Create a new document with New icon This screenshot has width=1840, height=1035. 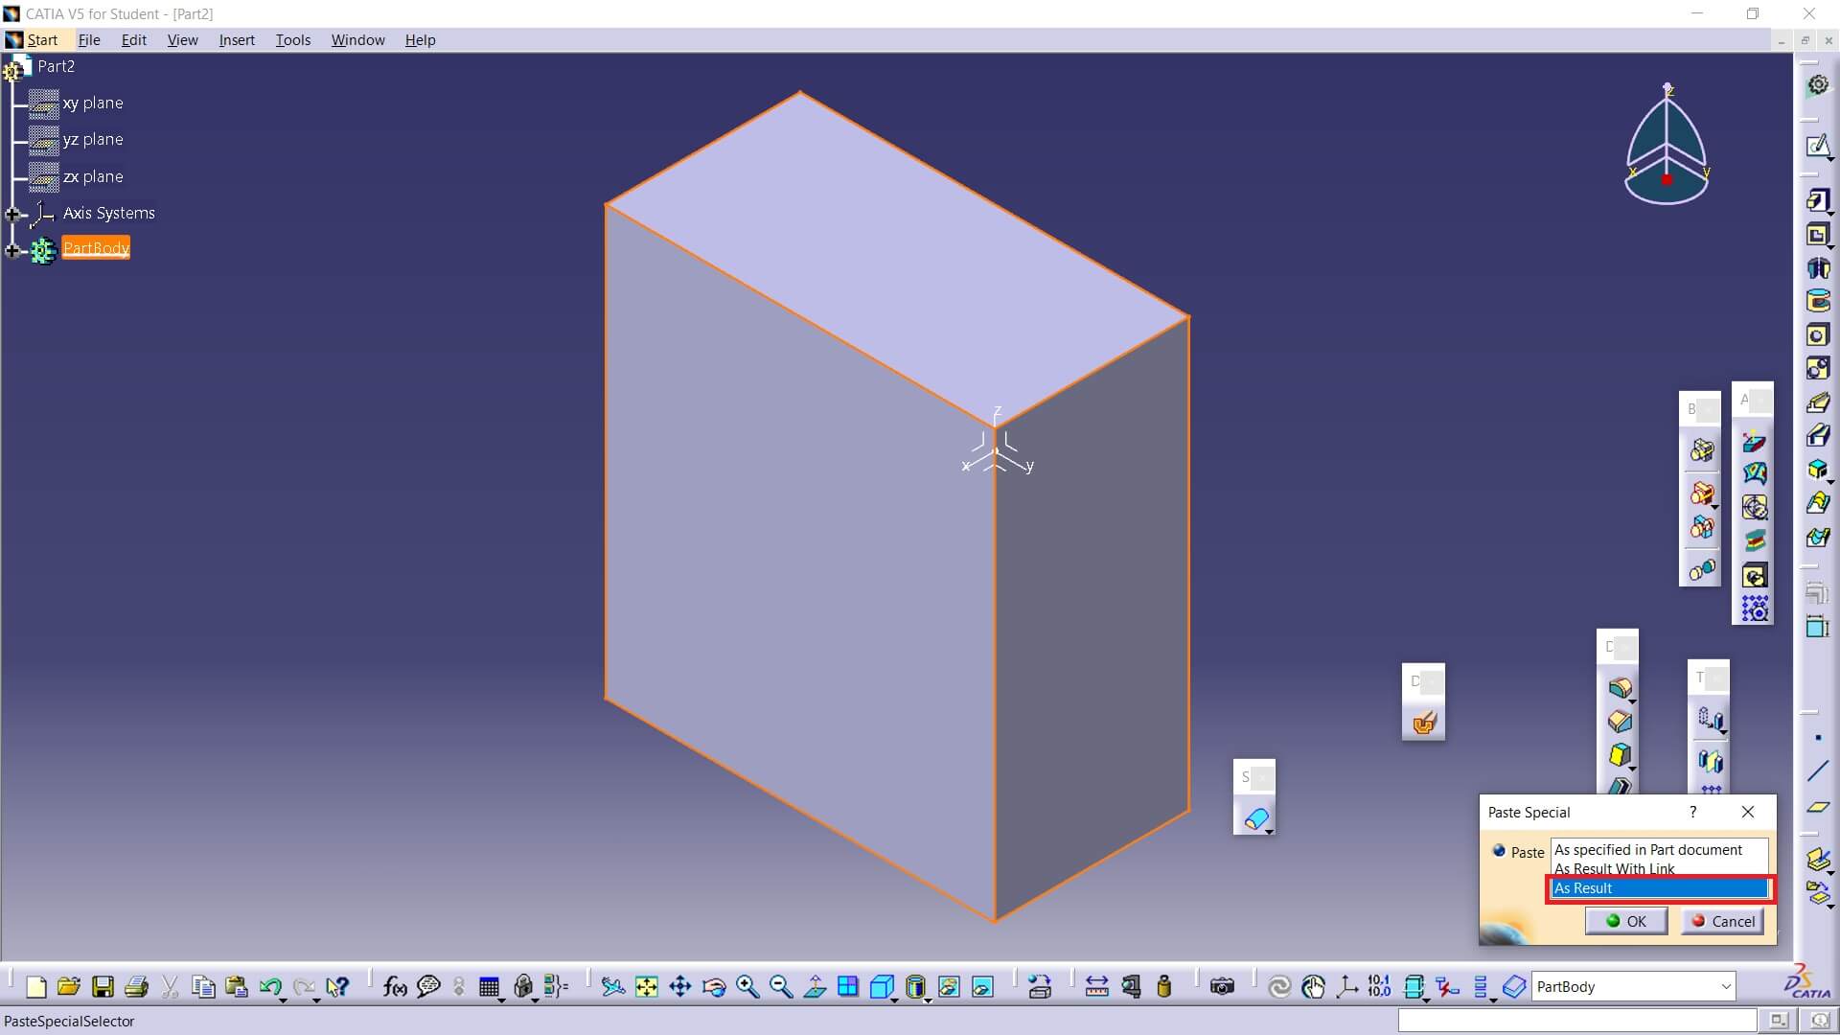(x=36, y=986)
